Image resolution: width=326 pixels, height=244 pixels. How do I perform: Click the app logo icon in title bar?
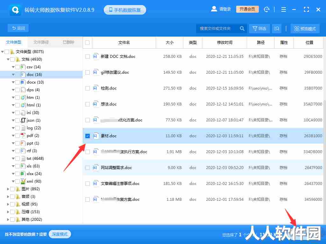click(15, 10)
